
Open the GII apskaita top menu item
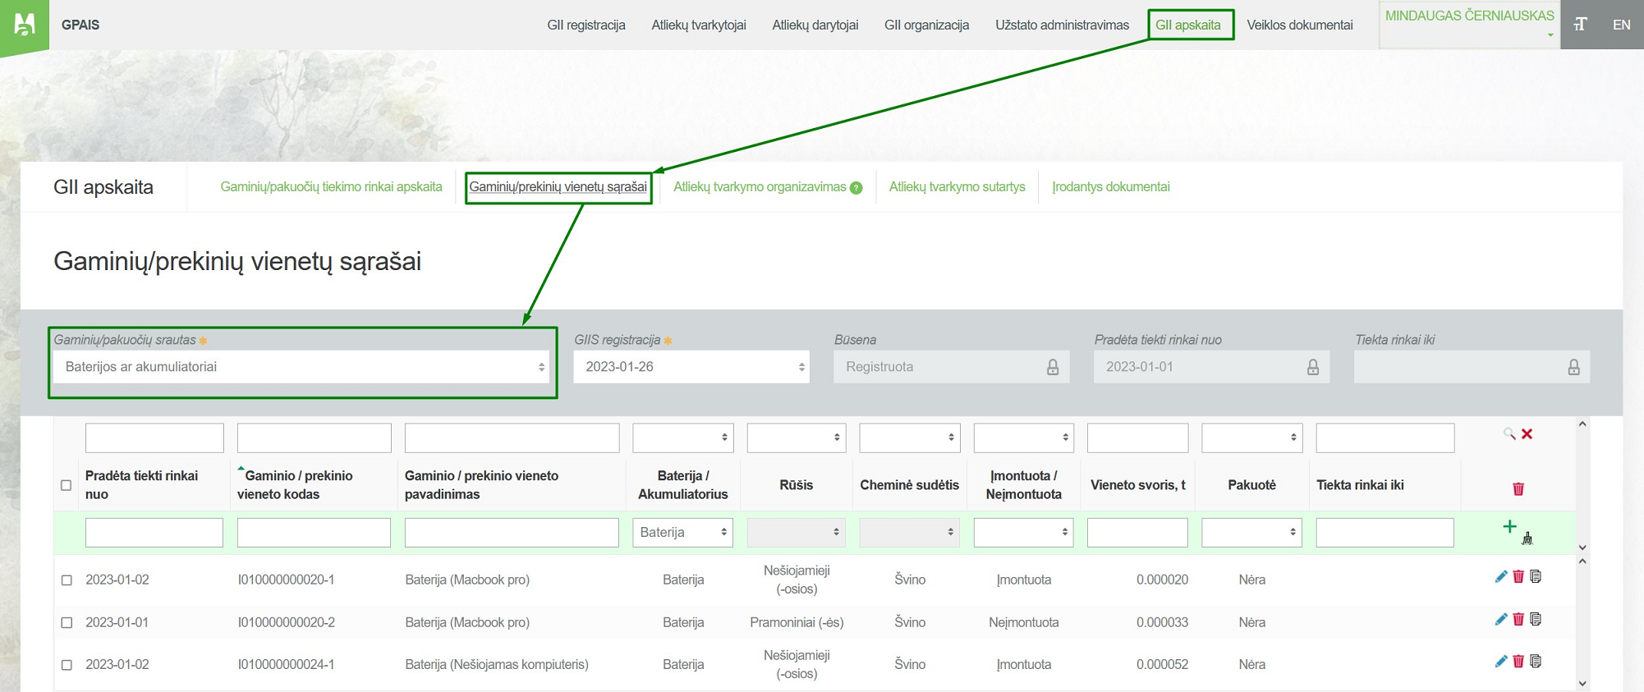point(1187,25)
